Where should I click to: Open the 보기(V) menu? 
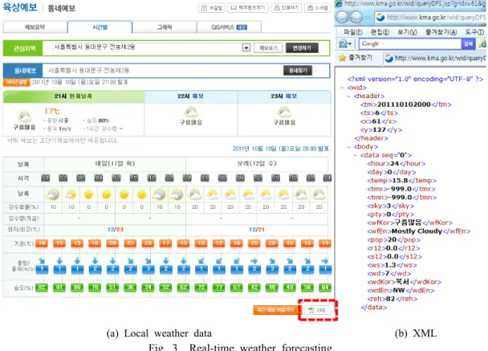coord(408,32)
